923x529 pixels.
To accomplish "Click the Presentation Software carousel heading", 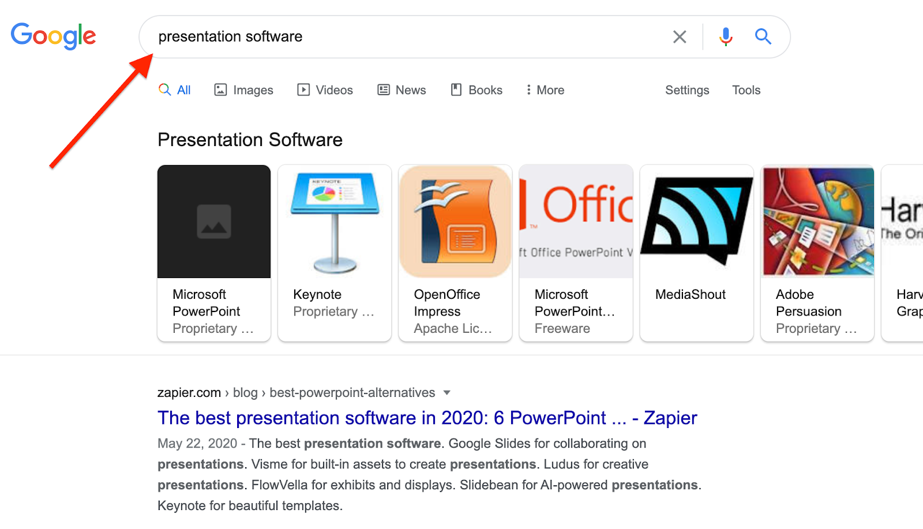I will tap(250, 140).
